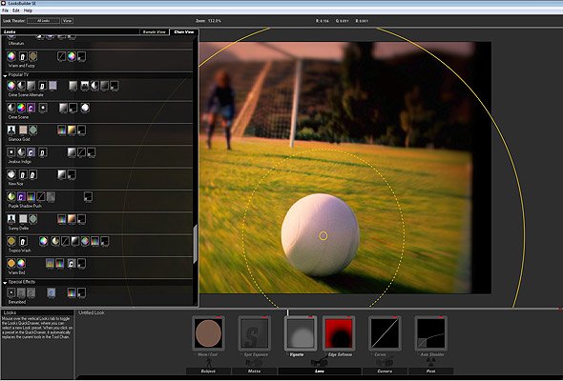563x381 pixels.
Task: Open the Help menu
Action: pos(28,10)
